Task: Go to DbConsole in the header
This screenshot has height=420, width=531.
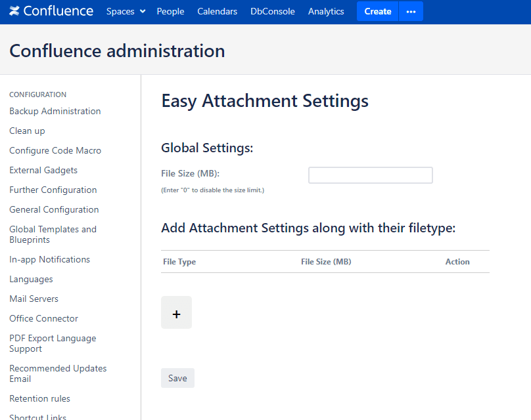Action: (272, 11)
